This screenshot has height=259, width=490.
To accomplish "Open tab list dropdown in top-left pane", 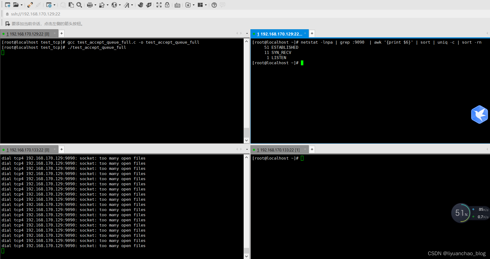I will tap(247, 34).
